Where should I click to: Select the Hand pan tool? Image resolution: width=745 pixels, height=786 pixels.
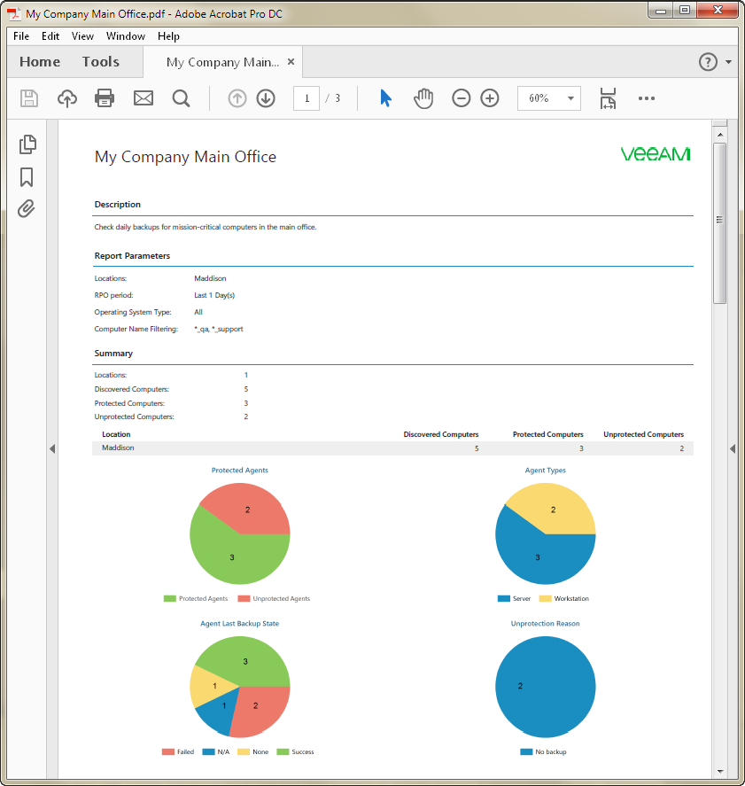[423, 98]
